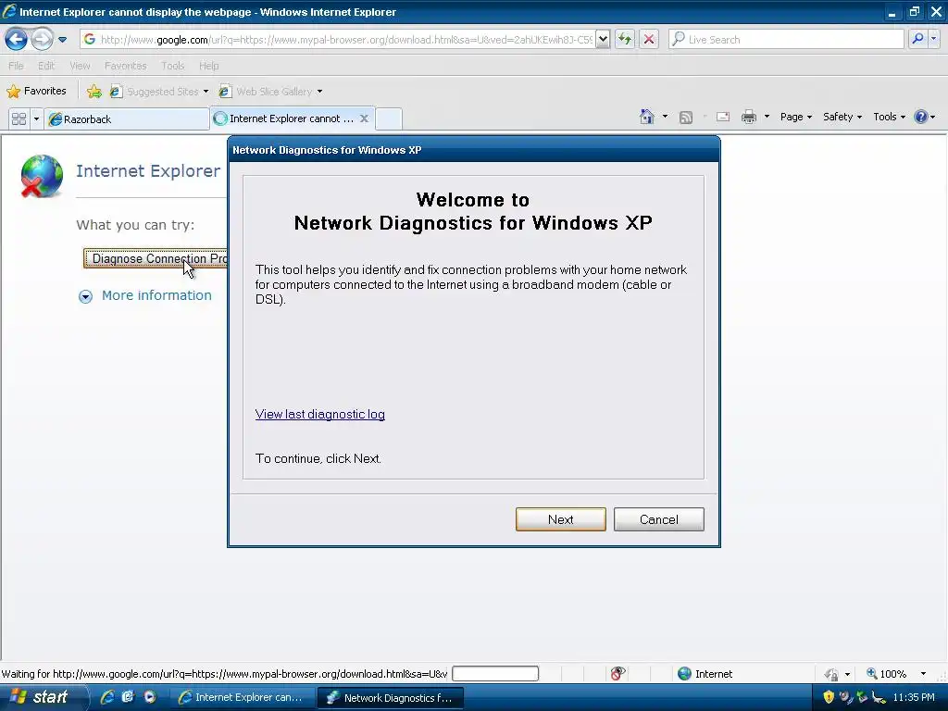Viewport: 948px width, 711px height.
Task: Close the Internet Explorer cannot display tab
Action: tap(364, 118)
